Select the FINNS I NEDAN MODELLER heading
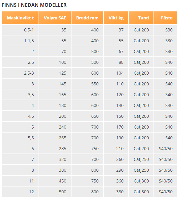This screenshot has height=201, width=180. pos(34,5)
